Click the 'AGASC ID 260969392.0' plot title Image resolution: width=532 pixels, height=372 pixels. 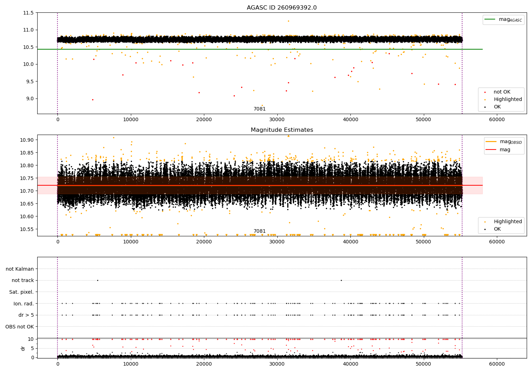[x=282, y=8]
